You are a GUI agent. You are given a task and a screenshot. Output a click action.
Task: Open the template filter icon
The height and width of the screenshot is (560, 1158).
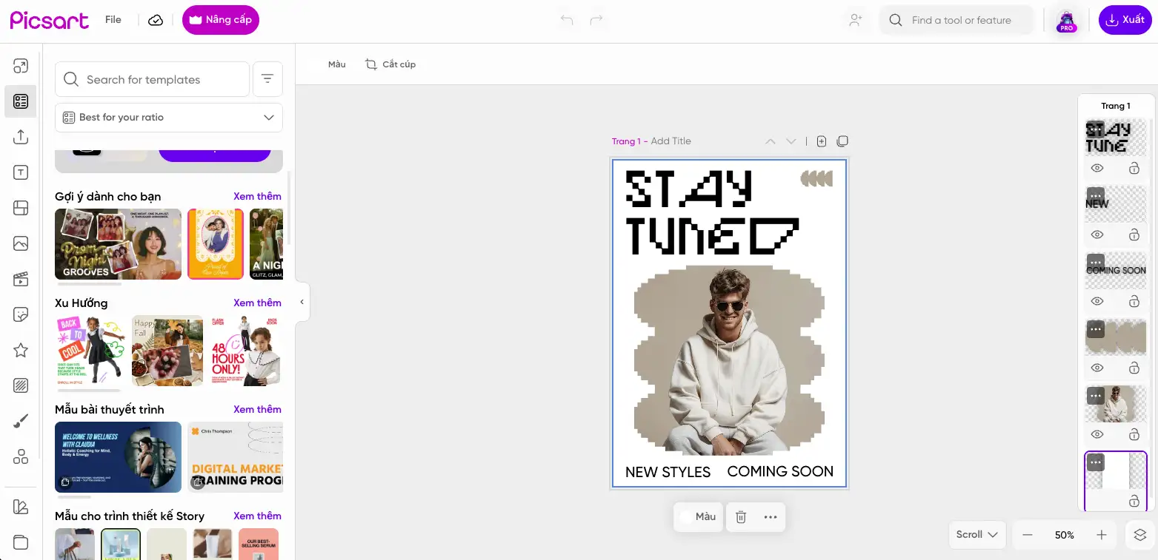[267, 79]
